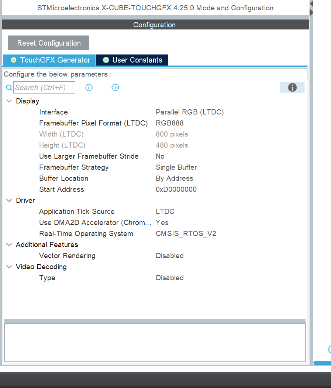Open the information panel via the info icon
The height and width of the screenshot is (388, 331).
click(292, 87)
